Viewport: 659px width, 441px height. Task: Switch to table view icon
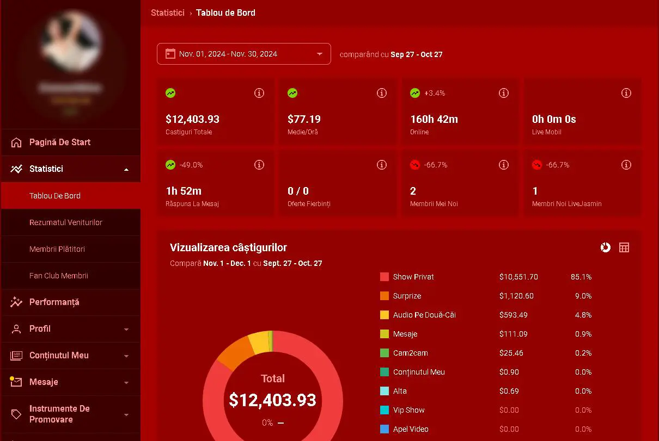624,247
